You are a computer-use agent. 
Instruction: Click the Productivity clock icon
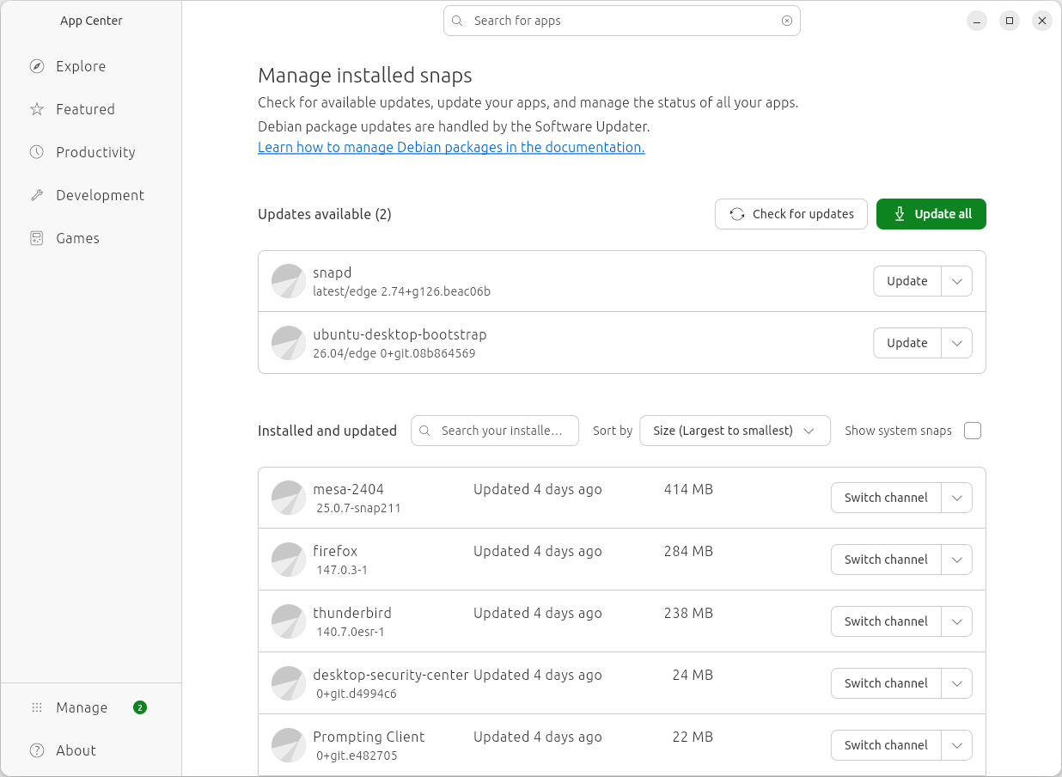pyautogui.click(x=37, y=152)
